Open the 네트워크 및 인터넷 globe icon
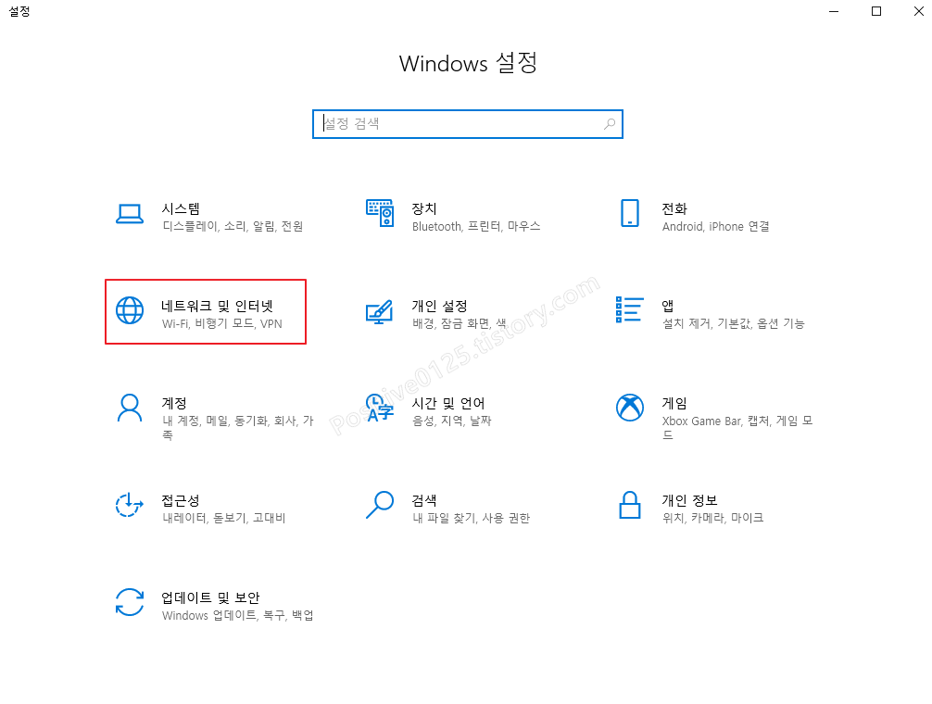Viewport: 932px width, 704px height. point(130,310)
